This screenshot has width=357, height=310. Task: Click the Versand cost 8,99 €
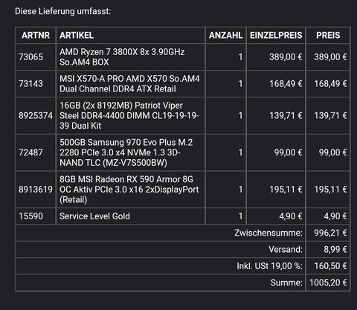335,250
